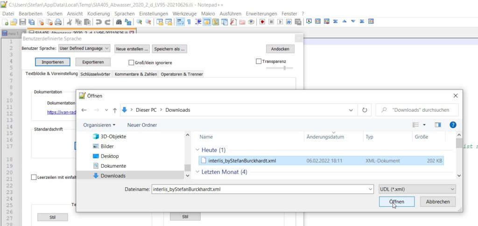This screenshot has height=226, width=478.
Task: Enable the Transparenz checkbox
Action: (x=259, y=62)
